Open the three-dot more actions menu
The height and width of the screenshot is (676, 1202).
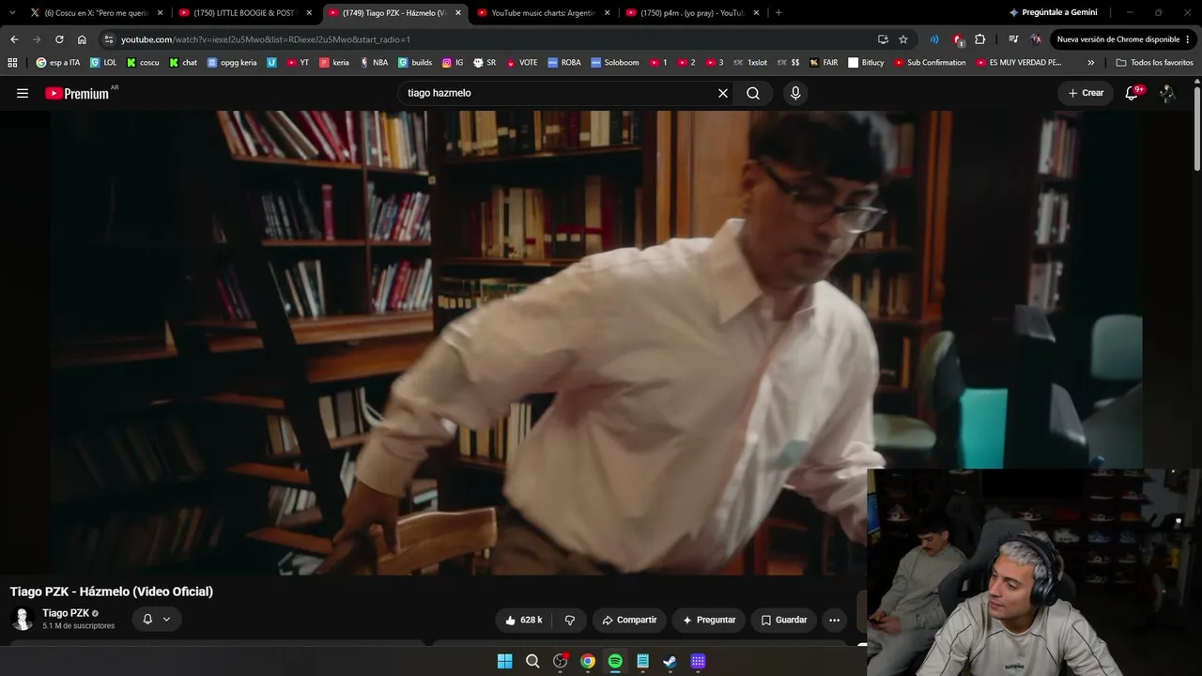point(834,620)
